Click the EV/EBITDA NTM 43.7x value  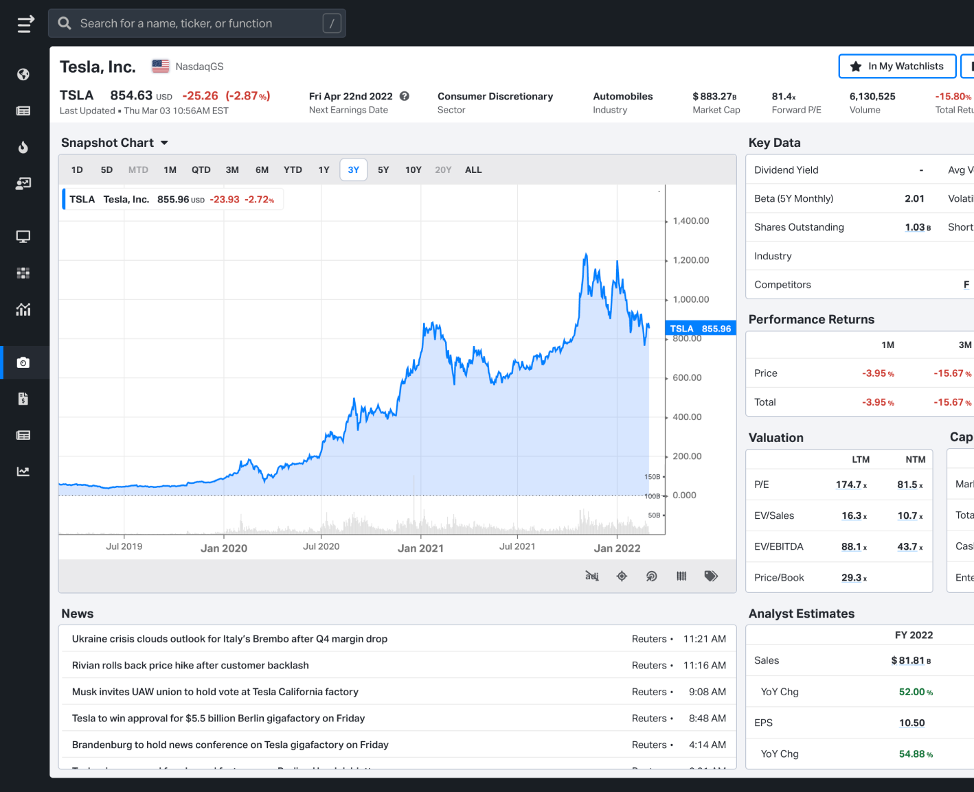click(909, 546)
